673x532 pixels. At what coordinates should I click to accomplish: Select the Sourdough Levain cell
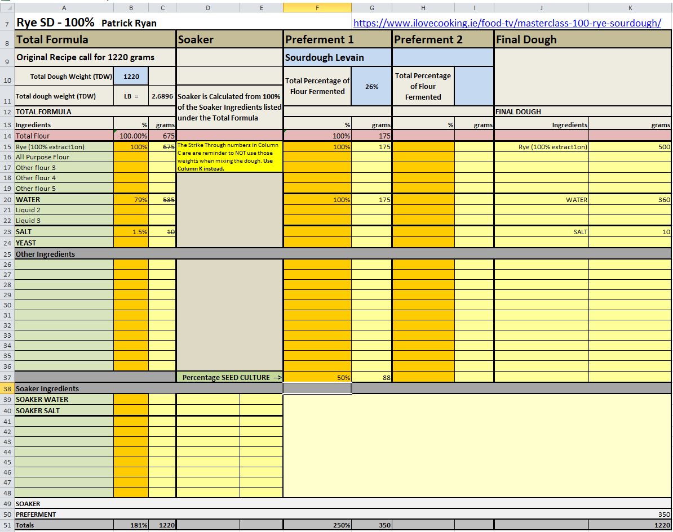coord(337,57)
